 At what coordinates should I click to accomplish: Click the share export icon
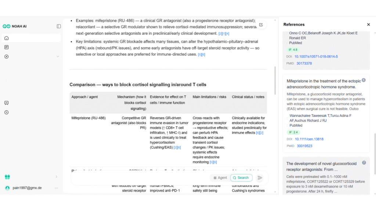coord(261,25)
